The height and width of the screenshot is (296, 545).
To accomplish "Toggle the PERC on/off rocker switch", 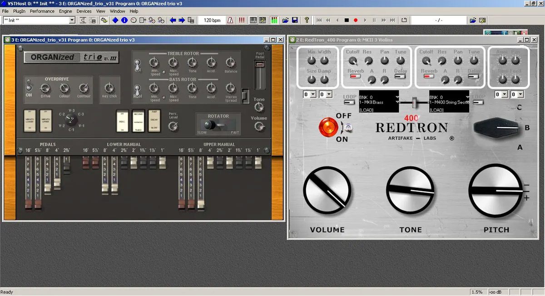I will 122,120.
